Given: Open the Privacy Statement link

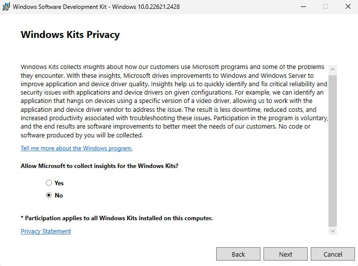Looking at the screenshot, I should (x=46, y=232).
